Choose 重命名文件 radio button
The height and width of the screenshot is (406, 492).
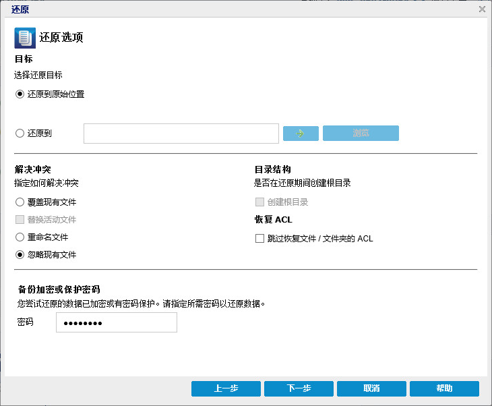click(x=20, y=237)
